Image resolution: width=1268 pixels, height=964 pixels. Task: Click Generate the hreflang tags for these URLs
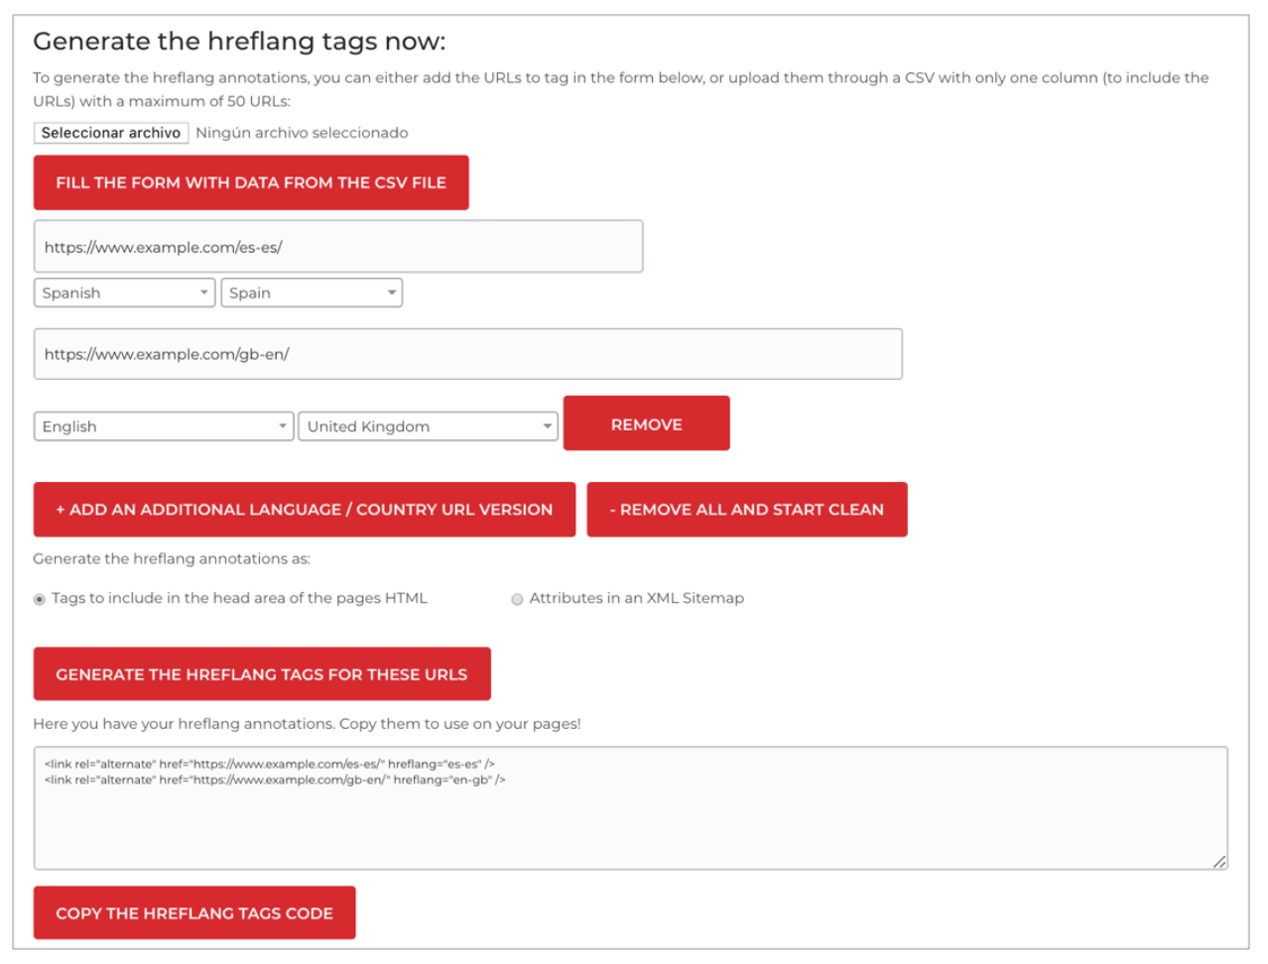coord(262,674)
